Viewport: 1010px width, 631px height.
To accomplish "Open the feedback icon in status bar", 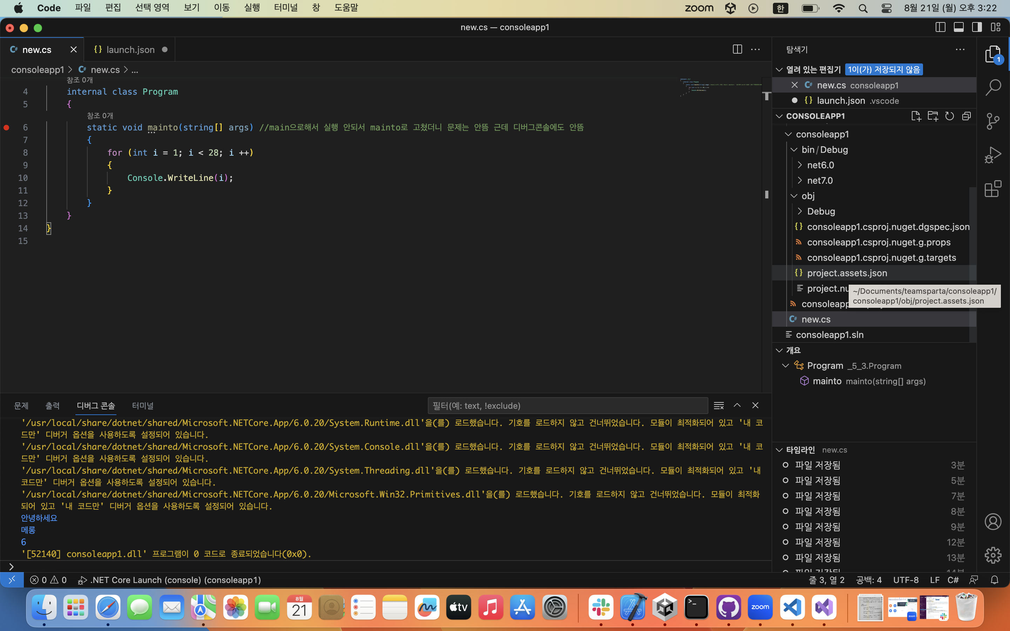I will (x=974, y=580).
